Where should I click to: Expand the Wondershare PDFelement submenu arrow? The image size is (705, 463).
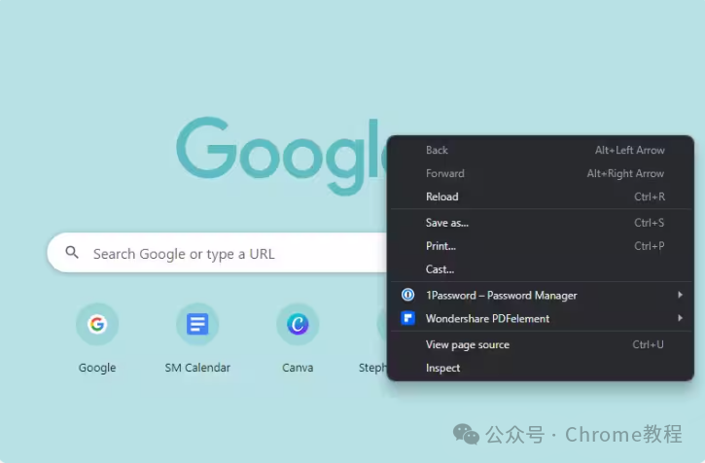(x=680, y=318)
